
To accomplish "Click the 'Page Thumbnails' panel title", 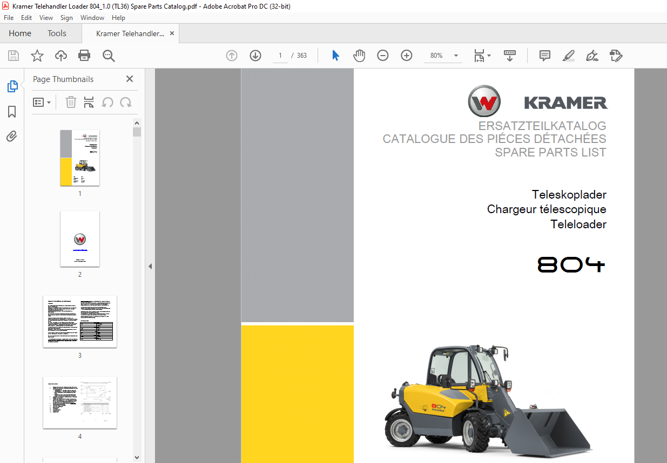I will [63, 79].
